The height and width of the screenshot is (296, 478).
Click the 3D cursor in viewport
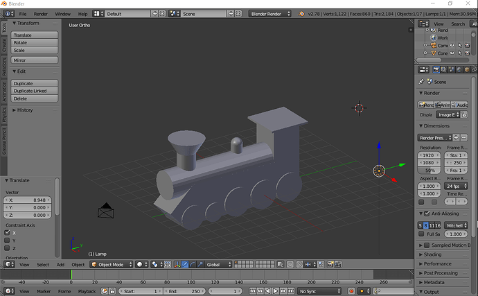(359, 107)
